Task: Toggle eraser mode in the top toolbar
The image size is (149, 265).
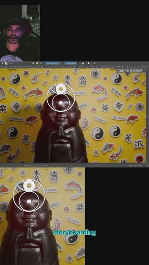Action: pos(33,63)
